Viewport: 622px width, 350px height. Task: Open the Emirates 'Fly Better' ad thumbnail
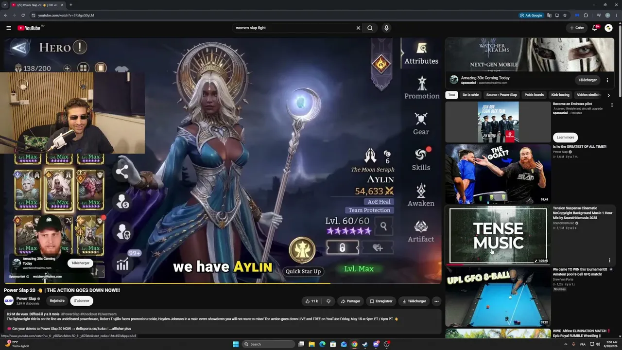pyautogui.click(x=498, y=122)
